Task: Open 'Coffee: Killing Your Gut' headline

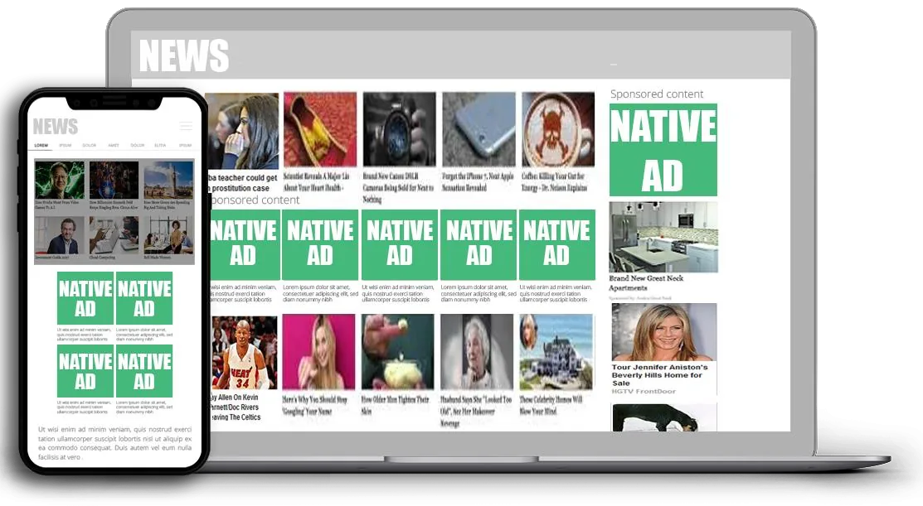Action: (x=554, y=181)
